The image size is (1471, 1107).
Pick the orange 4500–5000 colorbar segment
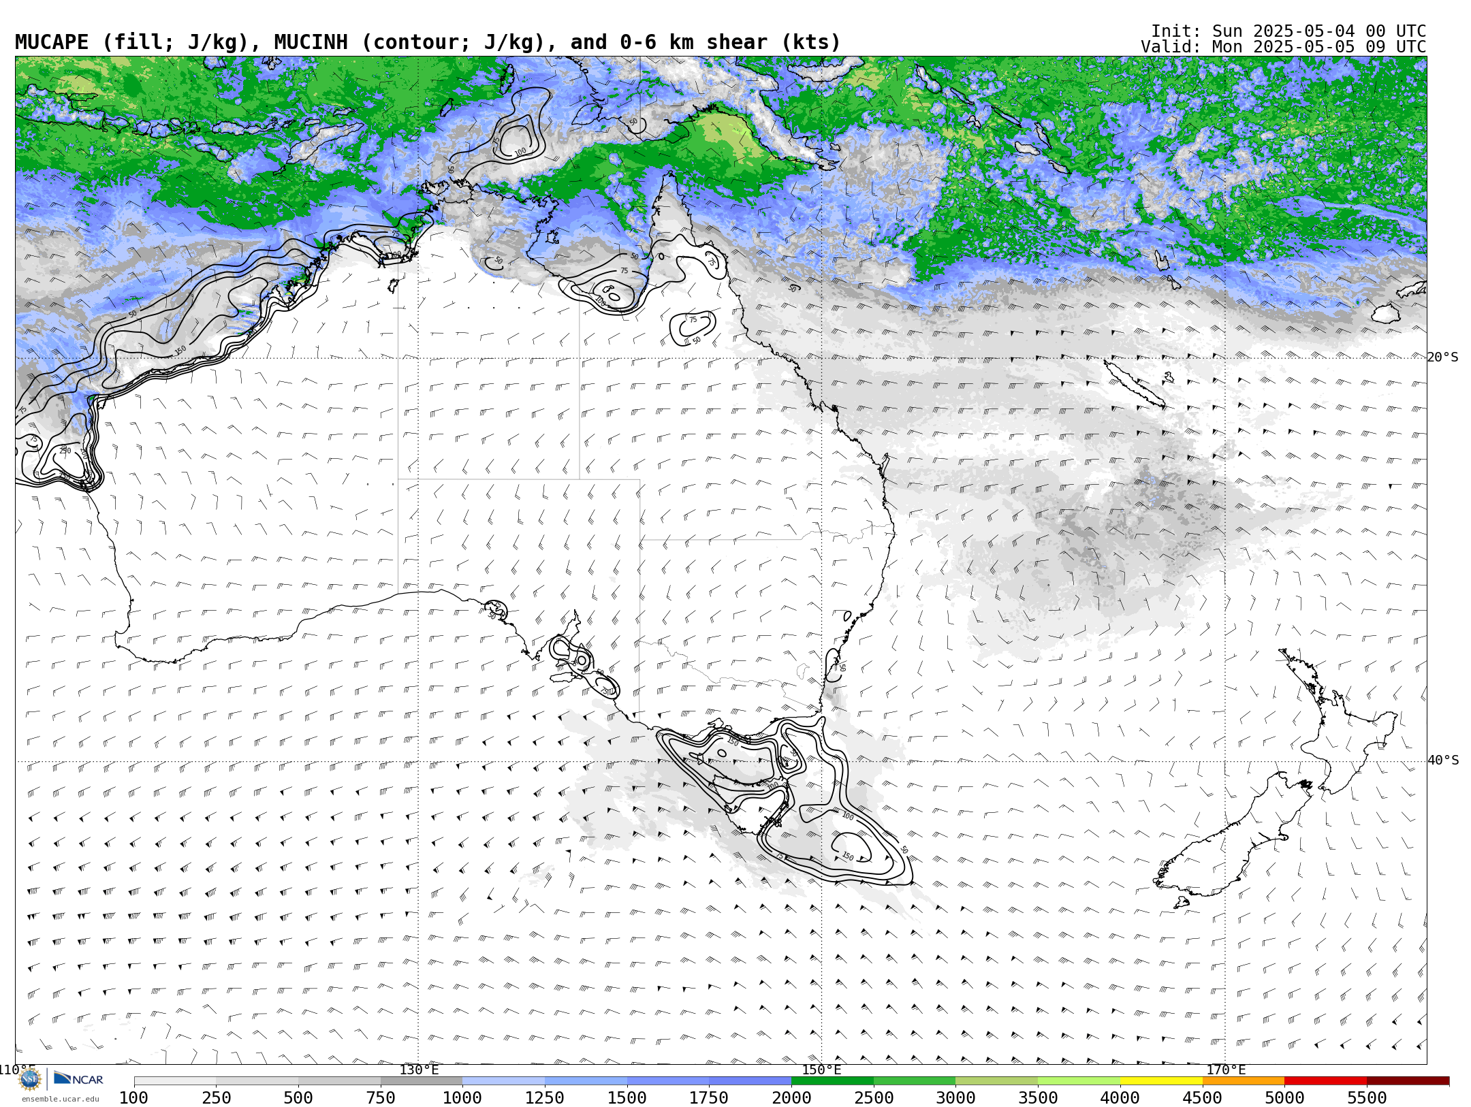tap(1244, 1081)
